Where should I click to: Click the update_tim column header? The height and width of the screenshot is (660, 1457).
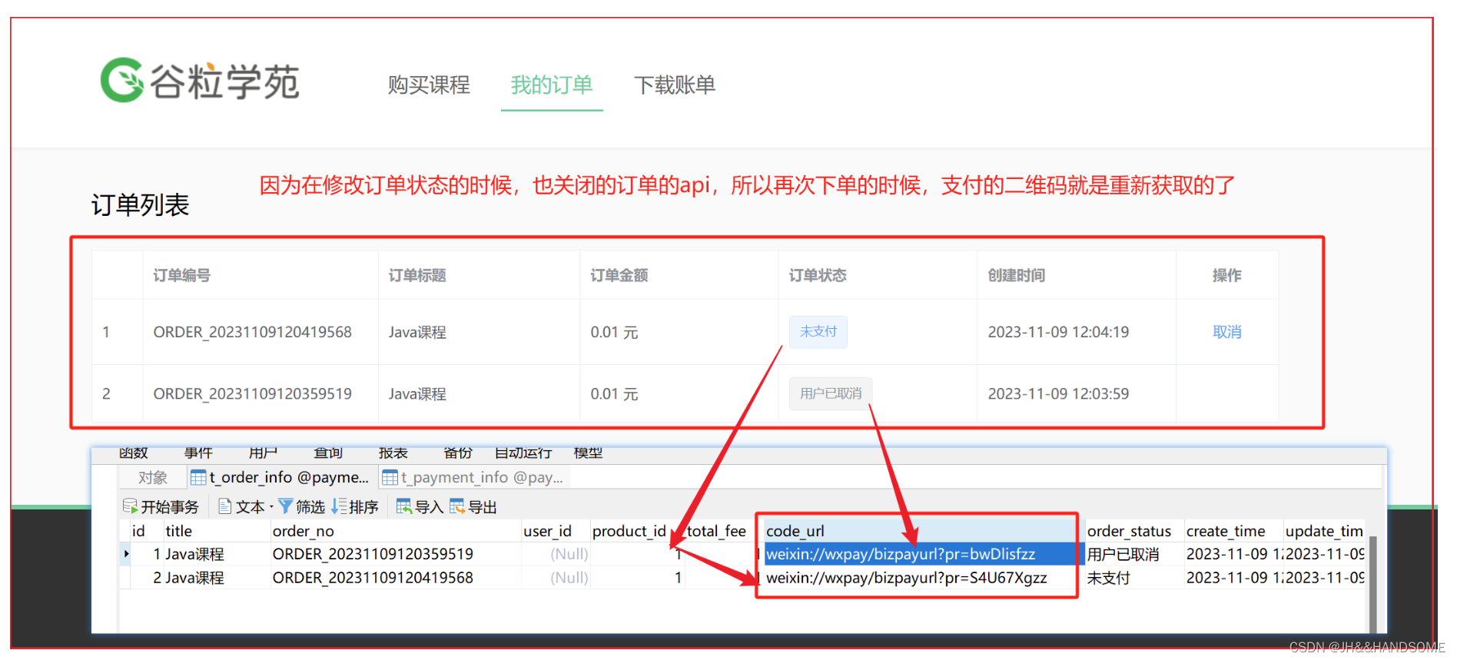[1324, 531]
